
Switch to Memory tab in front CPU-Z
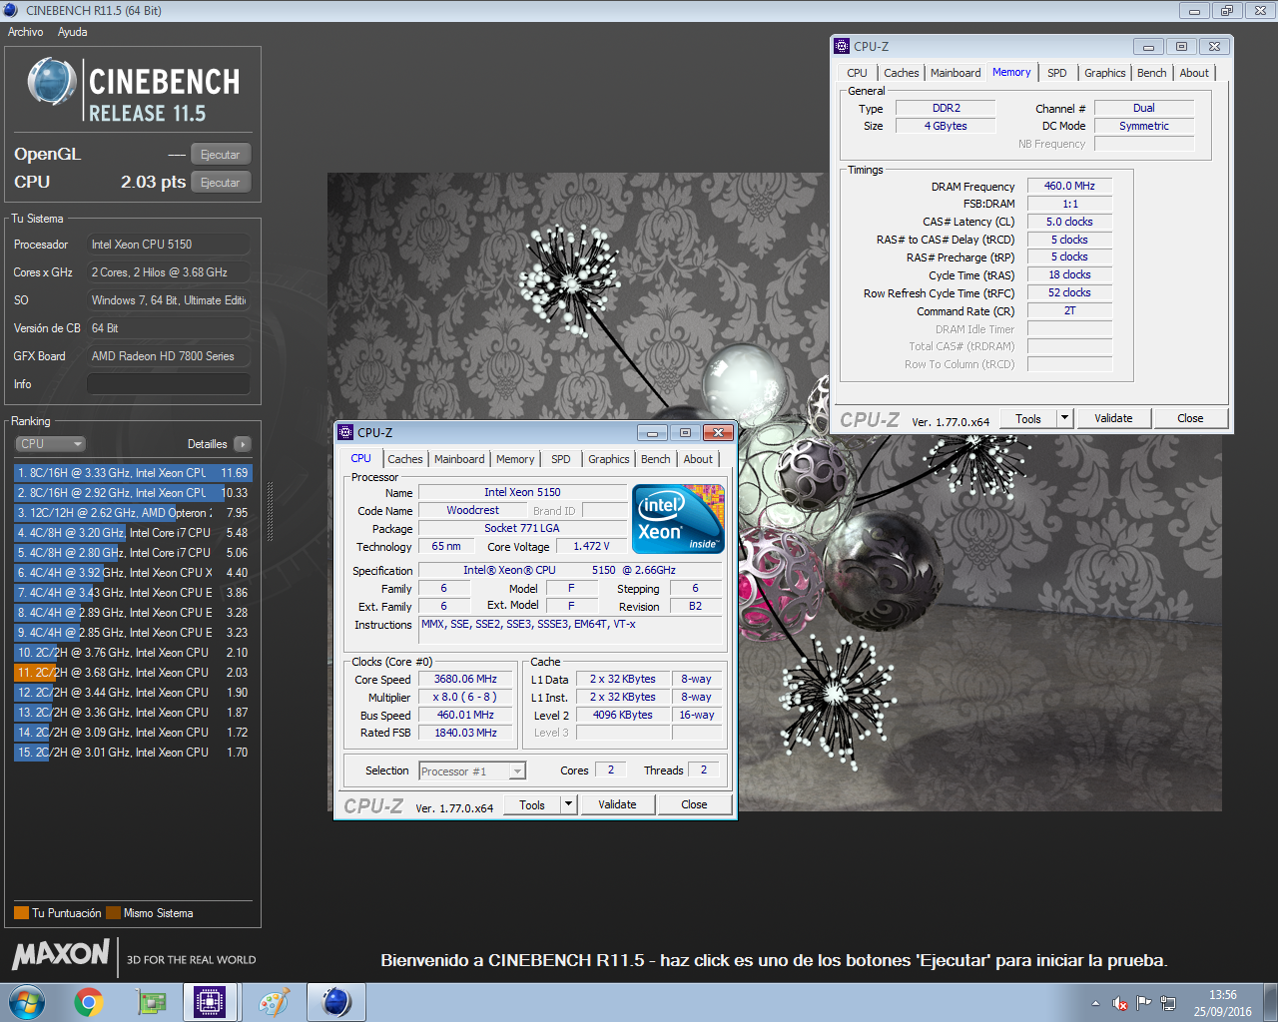[x=515, y=459]
